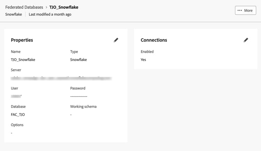Edit Connections with the pencil icon
The width and height of the screenshot is (261, 151).
[246, 40]
